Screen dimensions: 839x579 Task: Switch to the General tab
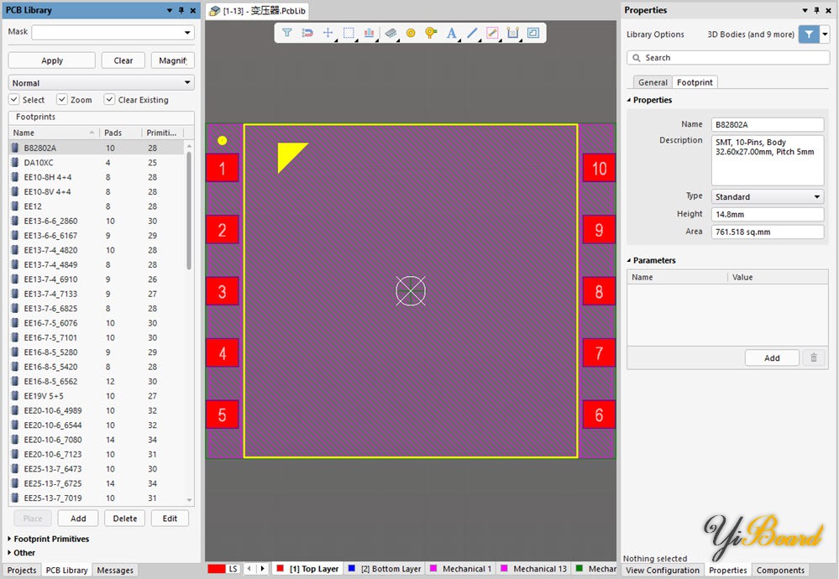pyautogui.click(x=653, y=82)
